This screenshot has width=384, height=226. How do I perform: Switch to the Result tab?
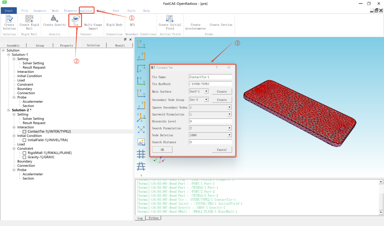pyautogui.click(x=120, y=45)
